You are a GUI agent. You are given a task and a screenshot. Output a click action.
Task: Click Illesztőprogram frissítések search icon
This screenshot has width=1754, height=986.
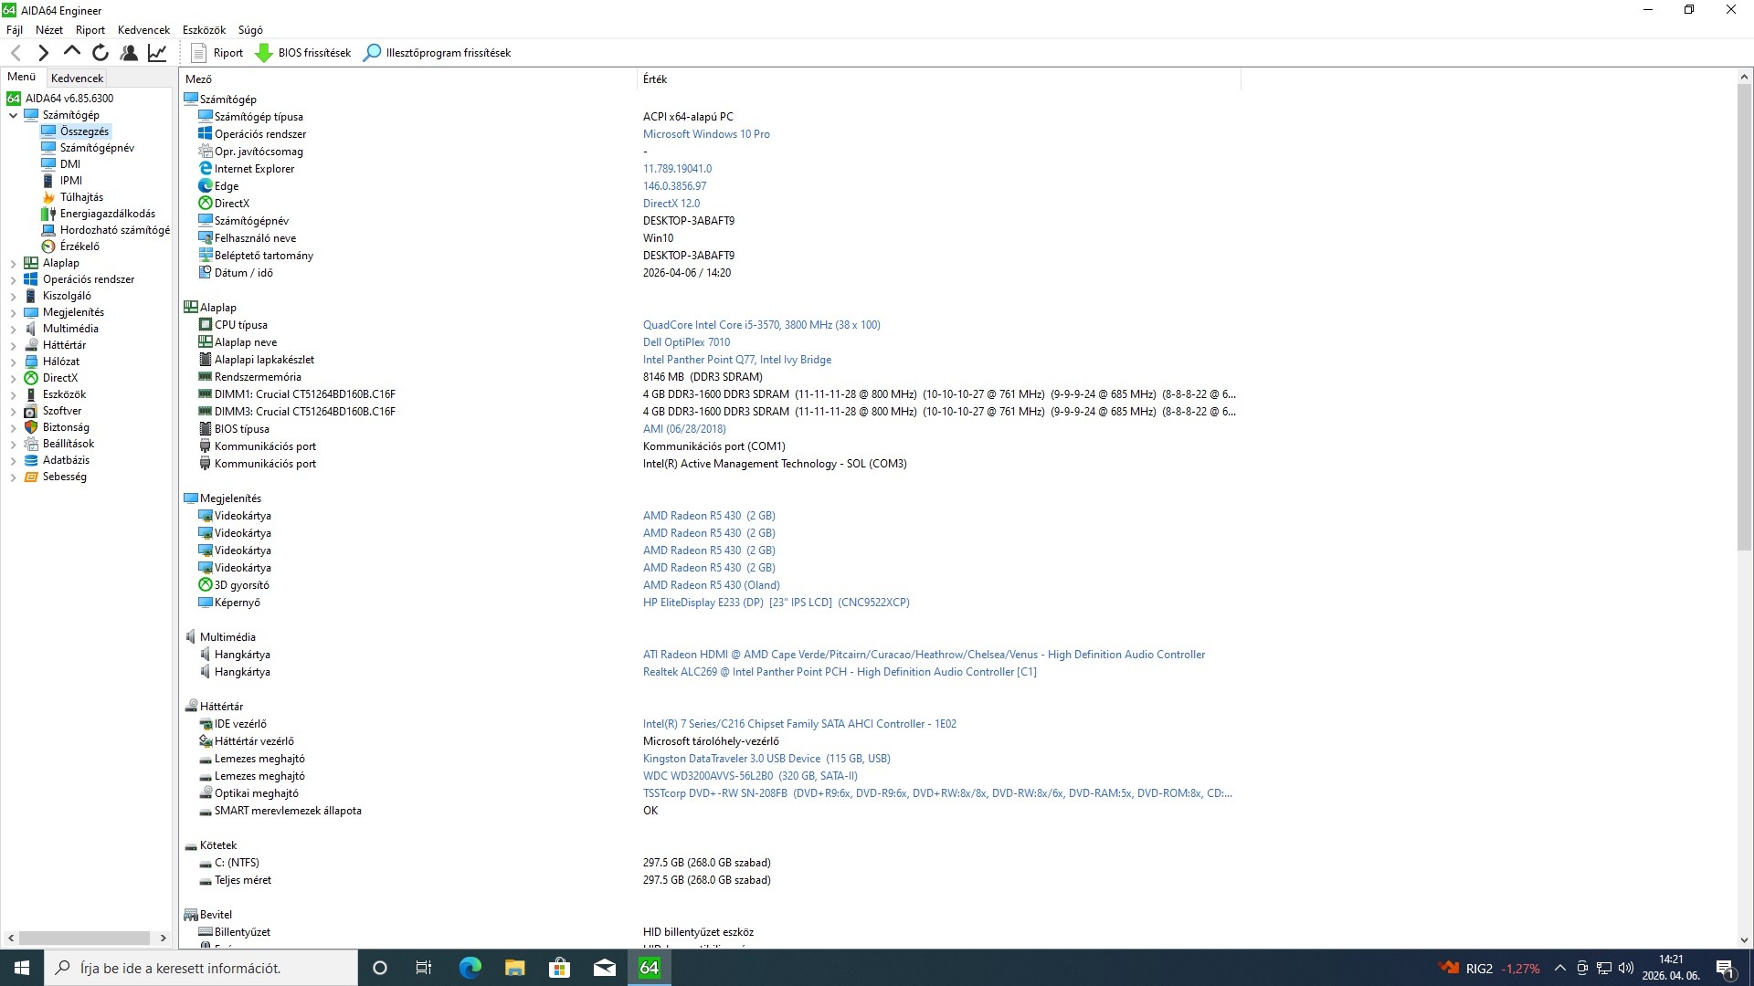372,53
